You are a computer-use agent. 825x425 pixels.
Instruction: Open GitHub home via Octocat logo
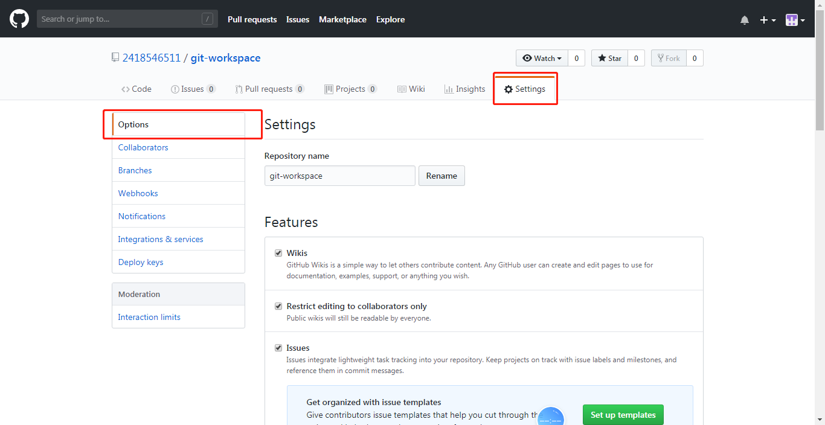point(19,19)
